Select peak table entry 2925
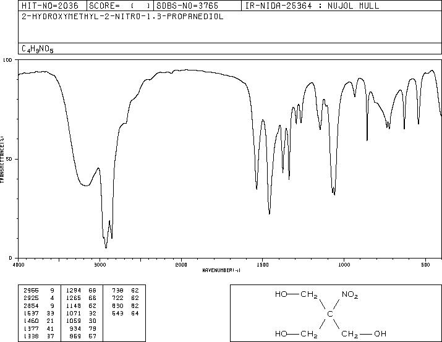 (x=31, y=298)
